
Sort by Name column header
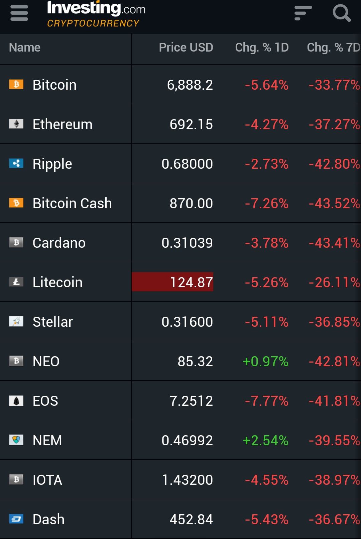pos(25,48)
